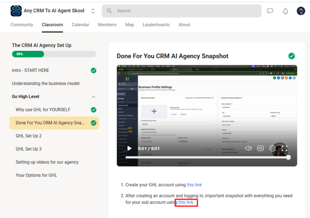Open the notifications bell

[x=285, y=11]
